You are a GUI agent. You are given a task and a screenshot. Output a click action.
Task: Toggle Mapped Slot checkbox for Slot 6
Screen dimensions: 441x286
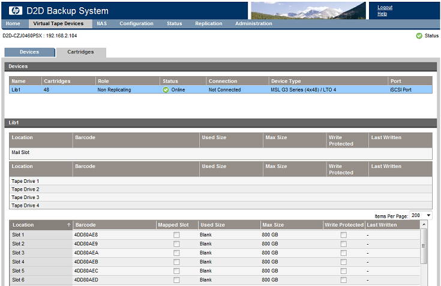176,280
